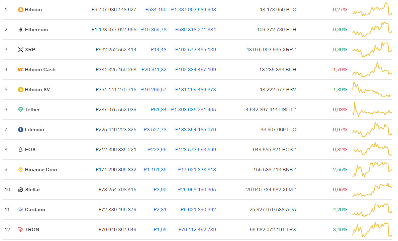Screen dimensions: 398x241
Task: Click the Stellar rocket icon
Action: [20, 190]
